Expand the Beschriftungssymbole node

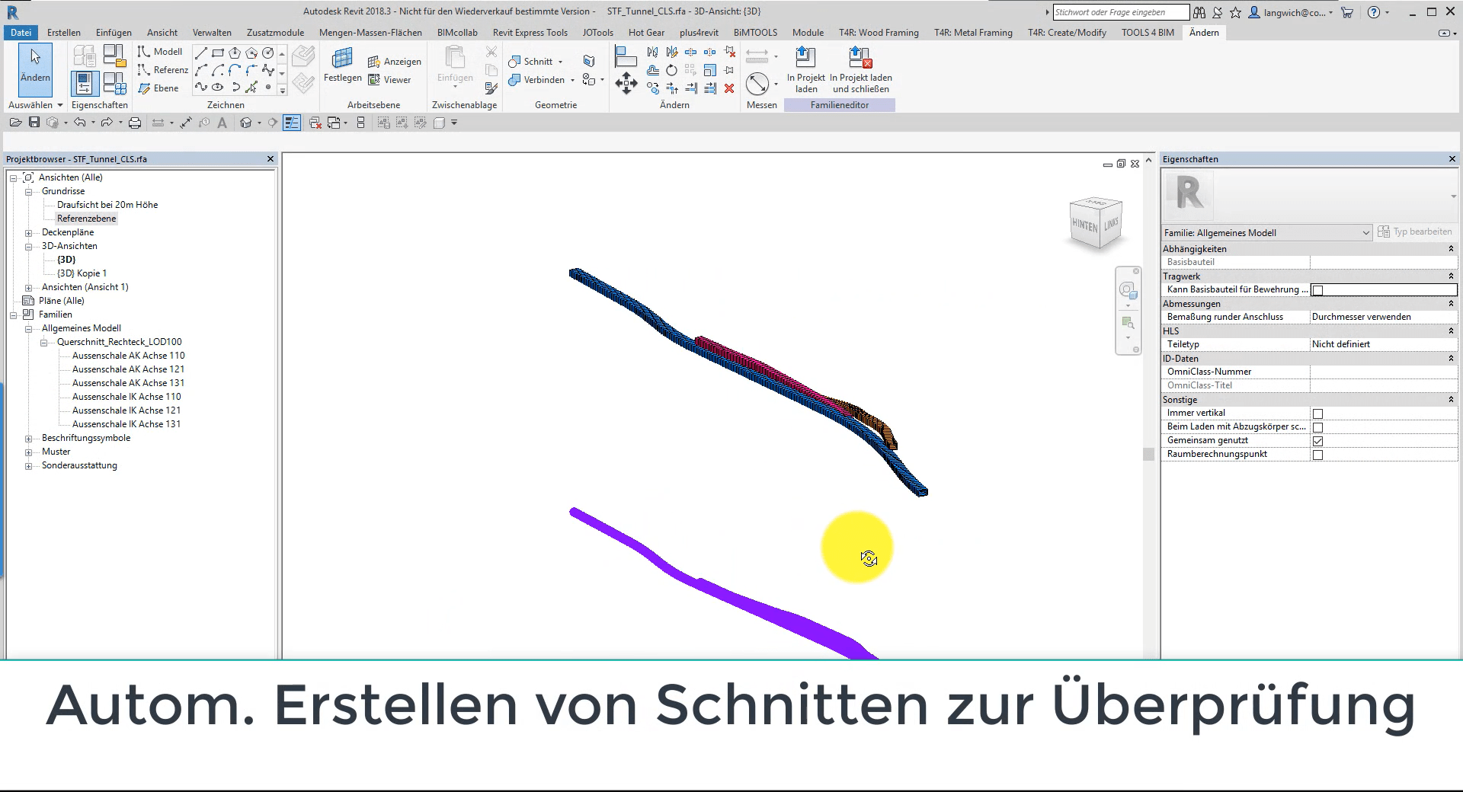[28, 438]
